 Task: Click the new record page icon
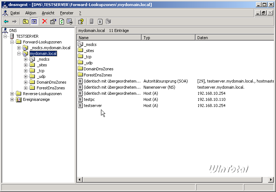pos(100,22)
